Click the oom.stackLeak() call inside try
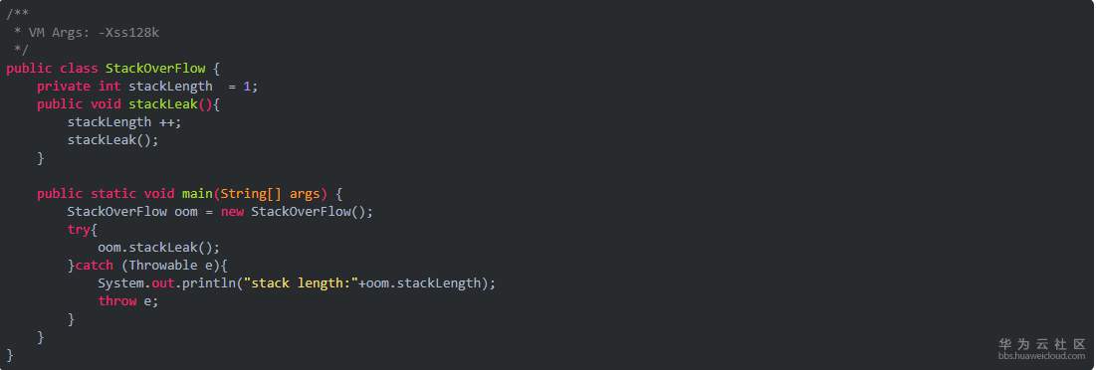Viewport: 1096px width, 370px height. point(158,247)
